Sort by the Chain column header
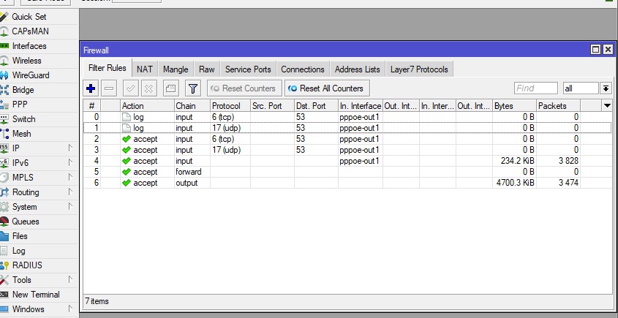Viewport: 618px width, 318px height. point(192,105)
